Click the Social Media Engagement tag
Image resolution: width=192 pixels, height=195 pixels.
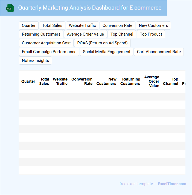(107, 52)
